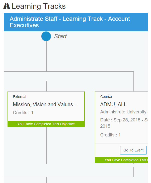
Task: Click the Learning Tracks page heading
Action: click(39, 6)
